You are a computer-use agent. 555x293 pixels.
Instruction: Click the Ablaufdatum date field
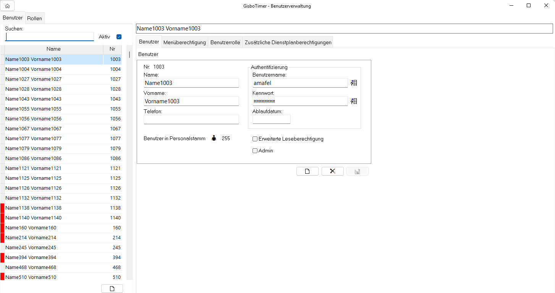[271, 120]
